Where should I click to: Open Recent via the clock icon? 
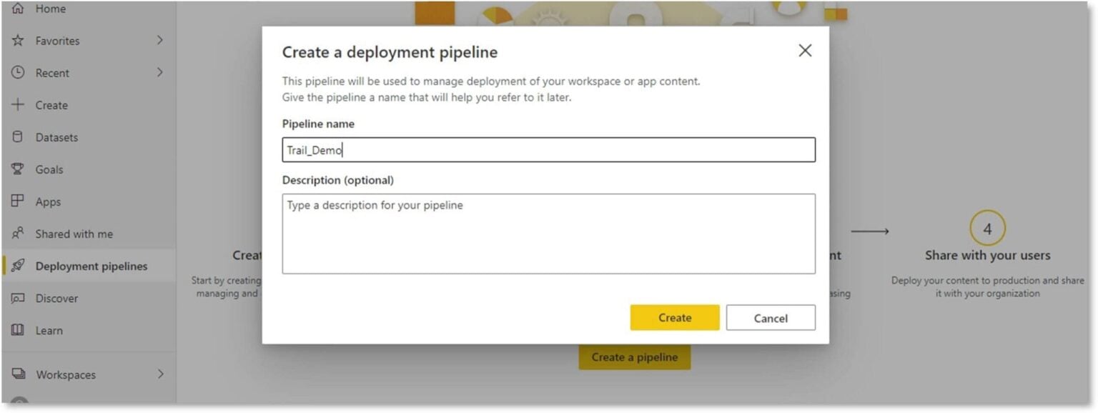[18, 73]
